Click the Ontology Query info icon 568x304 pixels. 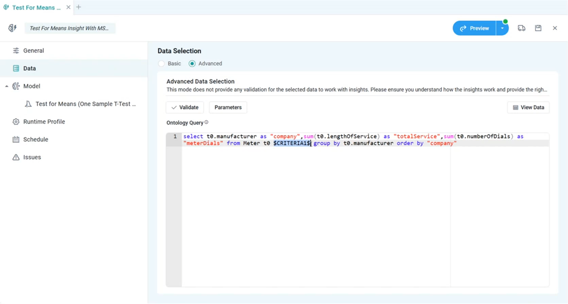[x=206, y=122]
